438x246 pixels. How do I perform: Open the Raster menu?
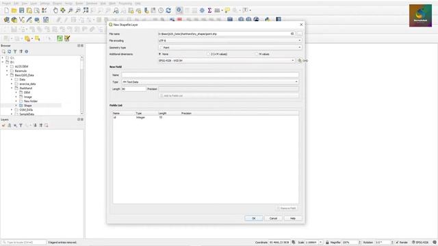[x=79, y=3]
